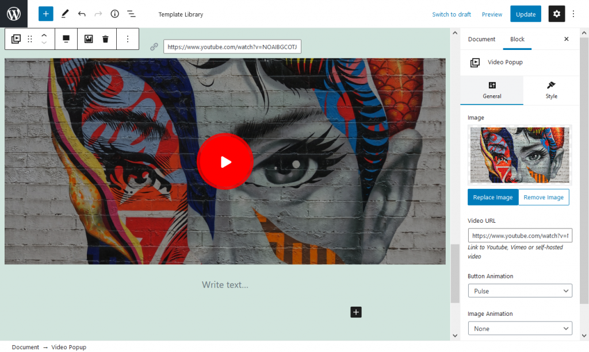Open the General settings tab

(x=492, y=90)
